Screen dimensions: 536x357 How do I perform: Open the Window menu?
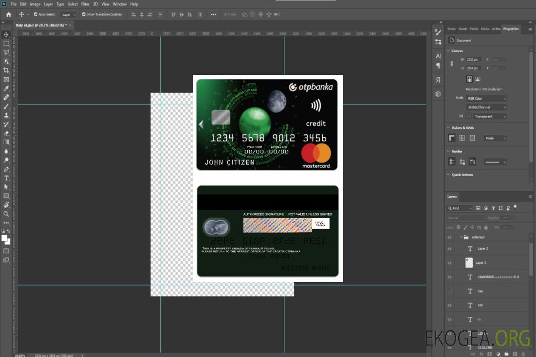[120, 4]
